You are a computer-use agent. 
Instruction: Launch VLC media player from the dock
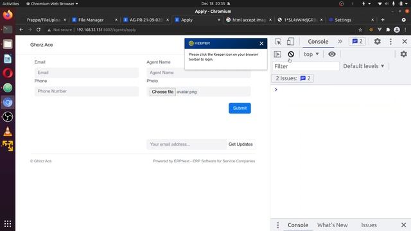[x=8, y=132]
